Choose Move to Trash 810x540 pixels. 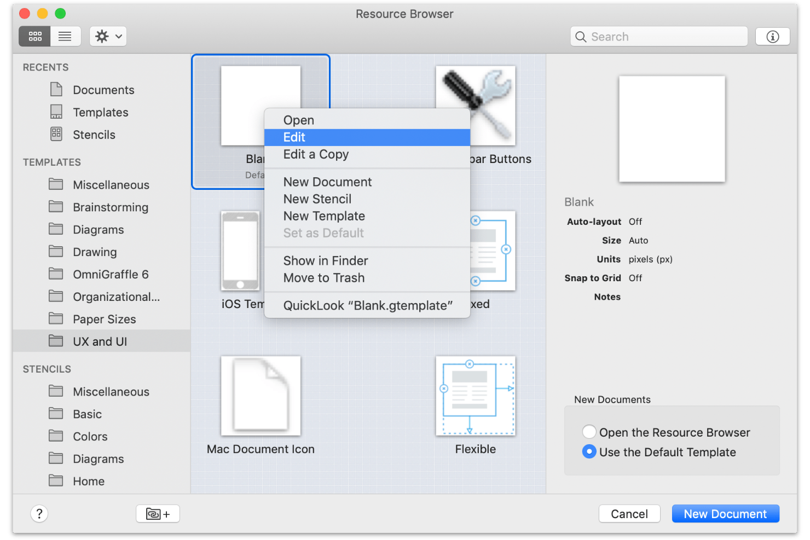pyautogui.click(x=367, y=278)
